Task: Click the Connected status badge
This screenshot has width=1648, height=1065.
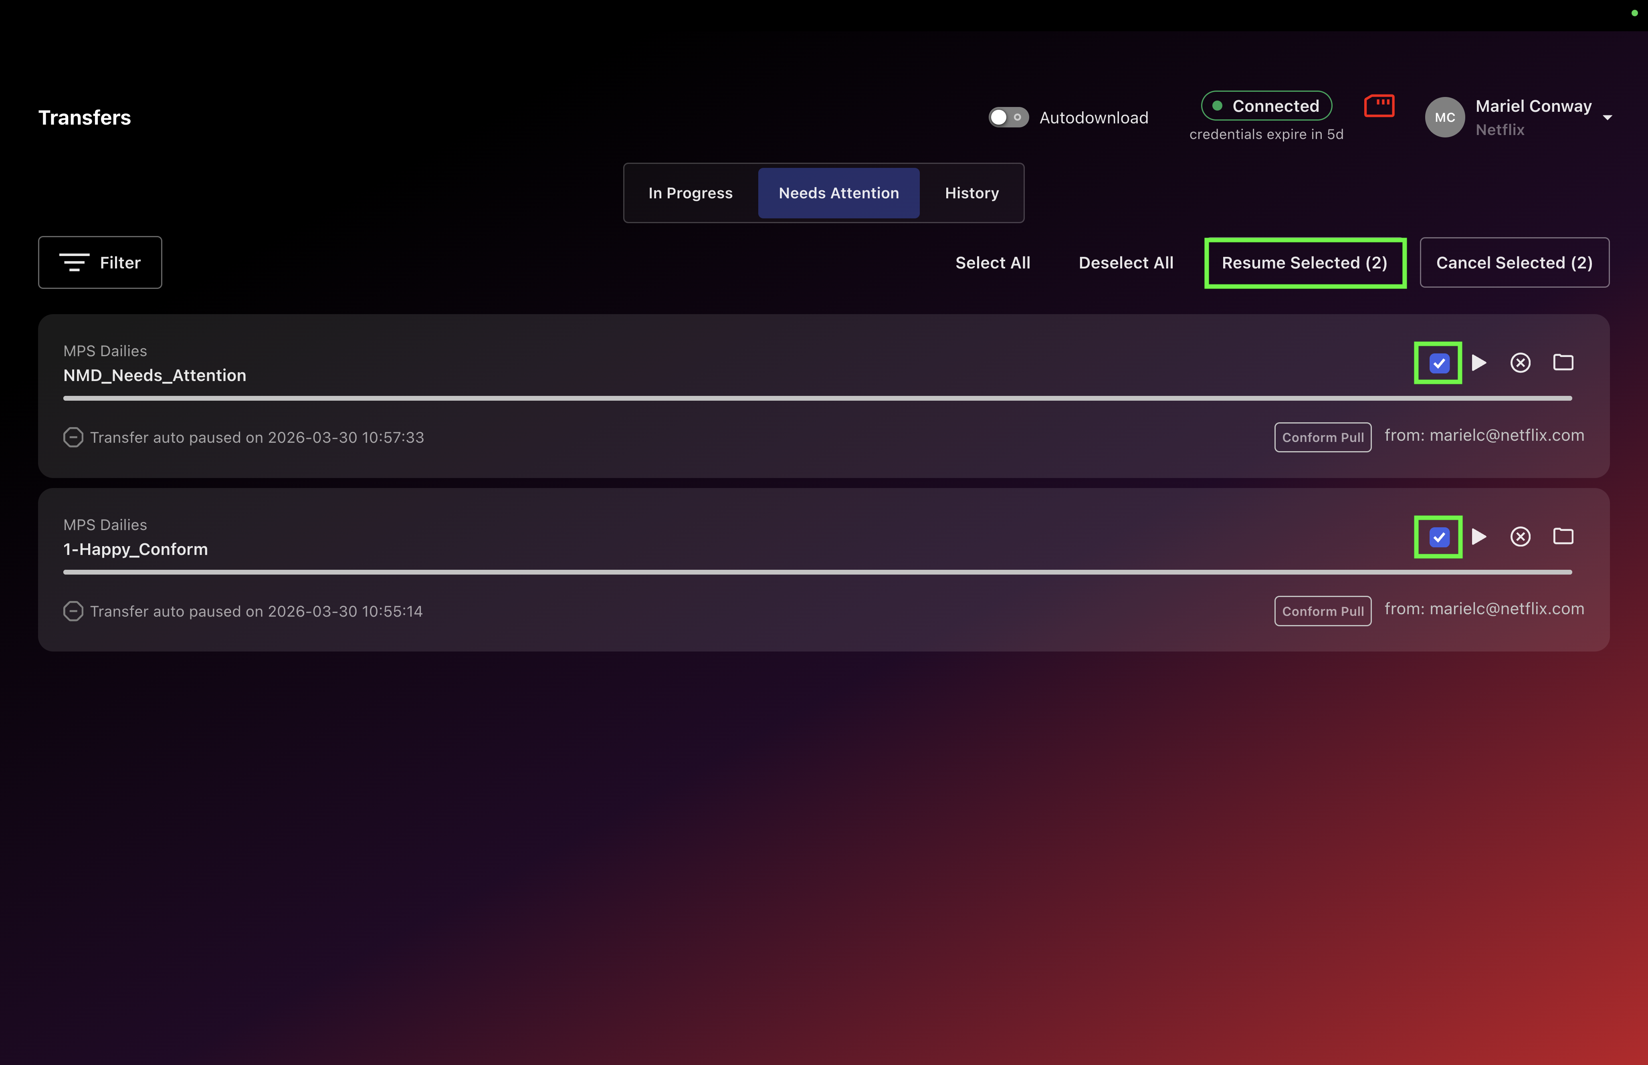Action: (x=1266, y=106)
